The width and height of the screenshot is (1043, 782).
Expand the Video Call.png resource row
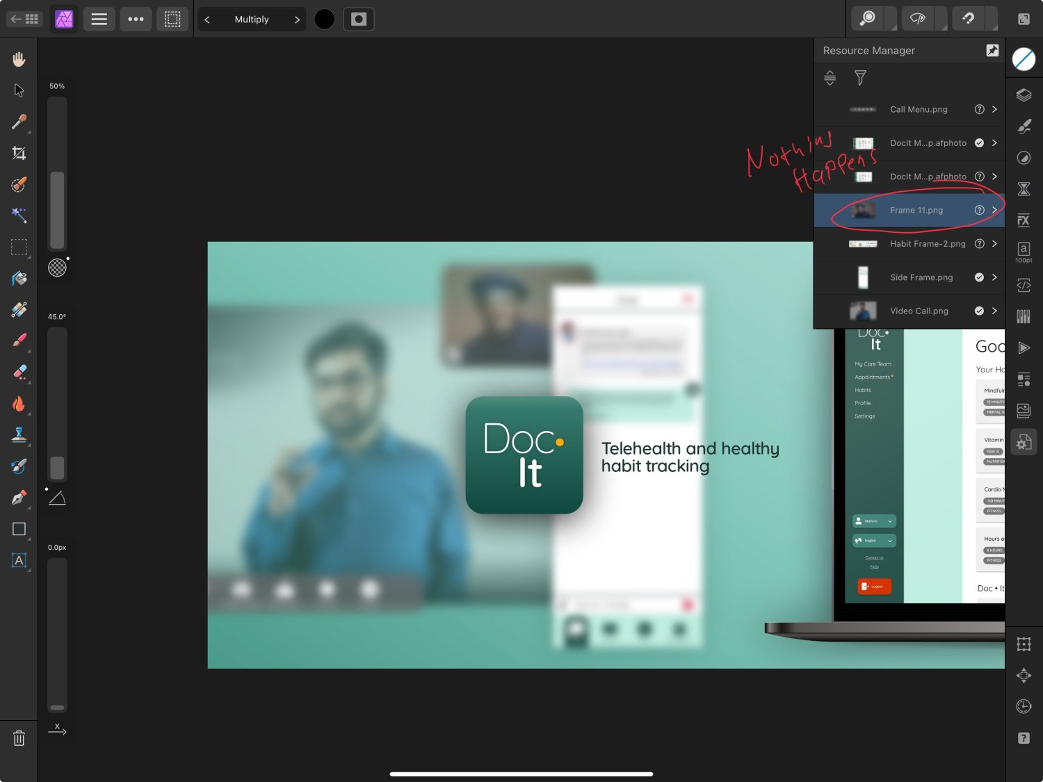(x=994, y=311)
